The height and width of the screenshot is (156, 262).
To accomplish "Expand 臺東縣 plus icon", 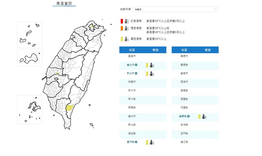I will point(189,116).
